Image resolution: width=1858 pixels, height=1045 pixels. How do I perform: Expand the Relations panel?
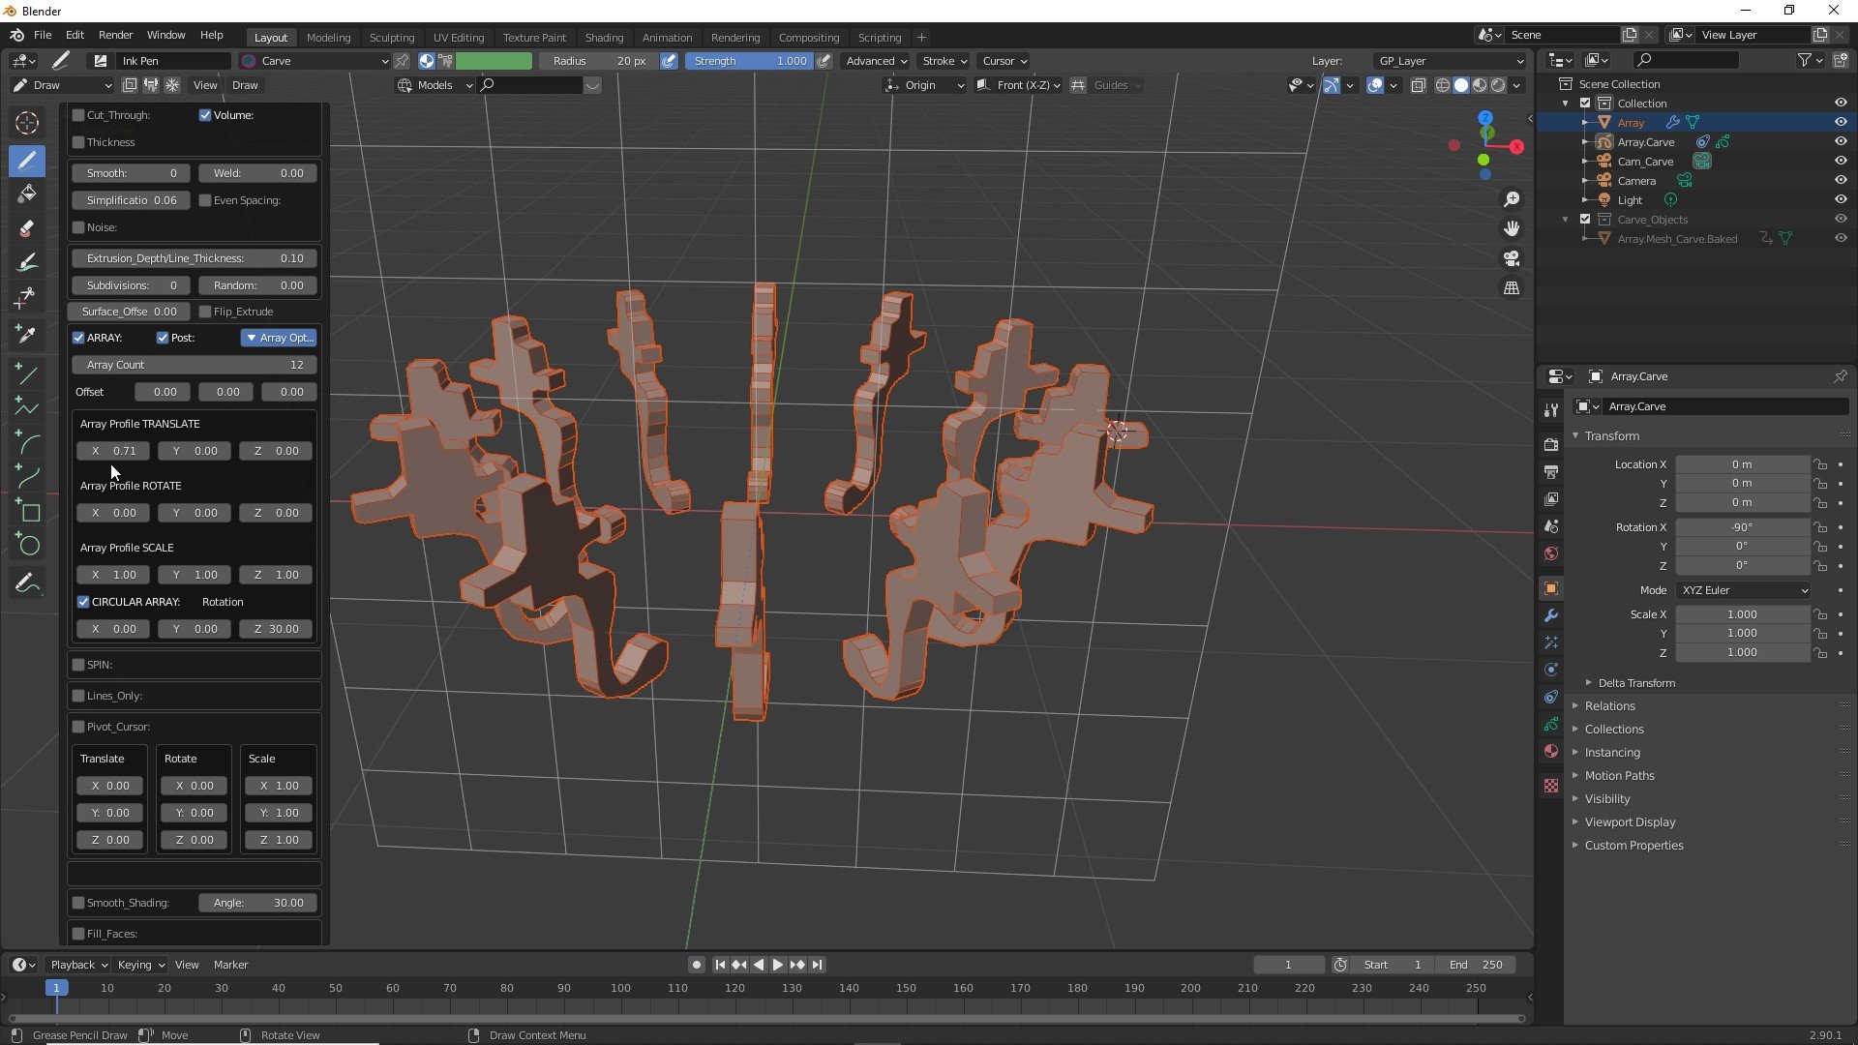(1609, 706)
